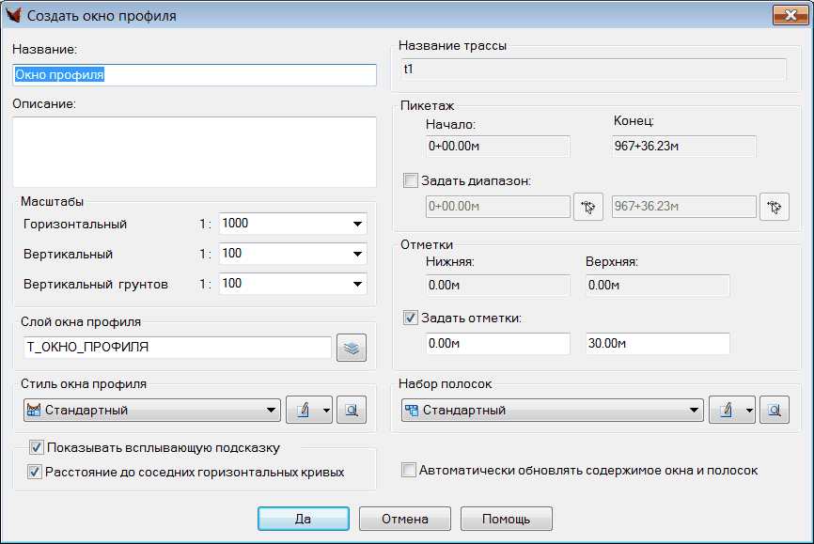Open the Горизонтальный scale dropdown
This screenshot has width=814, height=544.
[357, 225]
